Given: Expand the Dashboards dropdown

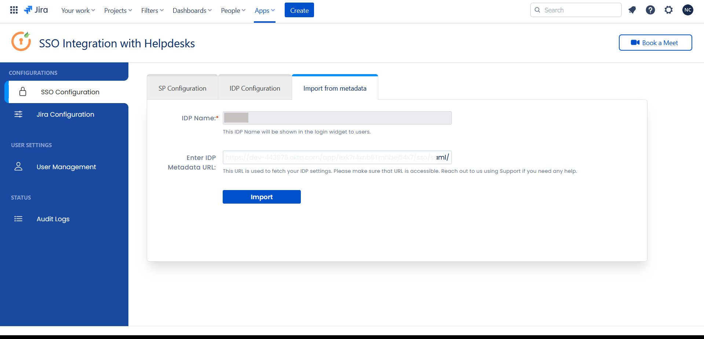Looking at the screenshot, I should [x=192, y=11].
